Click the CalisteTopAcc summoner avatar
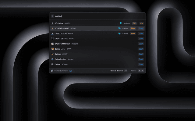This screenshot has width=195, height=121. pyautogui.click(x=53, y=59)
